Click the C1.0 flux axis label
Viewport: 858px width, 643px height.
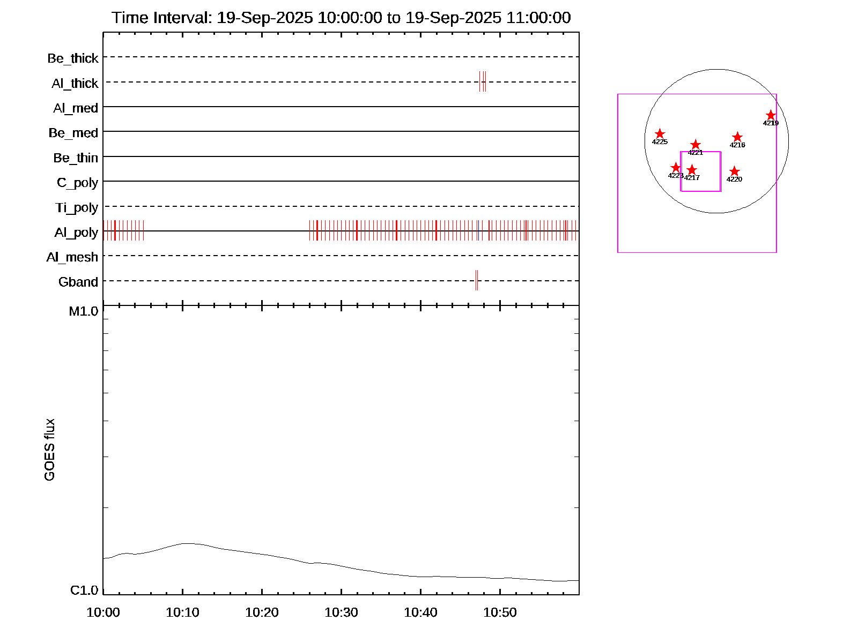pyautogui.click(x=84, y=590)
